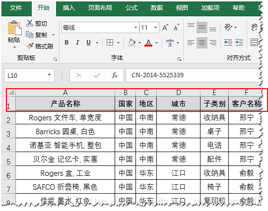Switch to 加载项 tab
This screenshot has width=268, height=211.
click(210, 8)
